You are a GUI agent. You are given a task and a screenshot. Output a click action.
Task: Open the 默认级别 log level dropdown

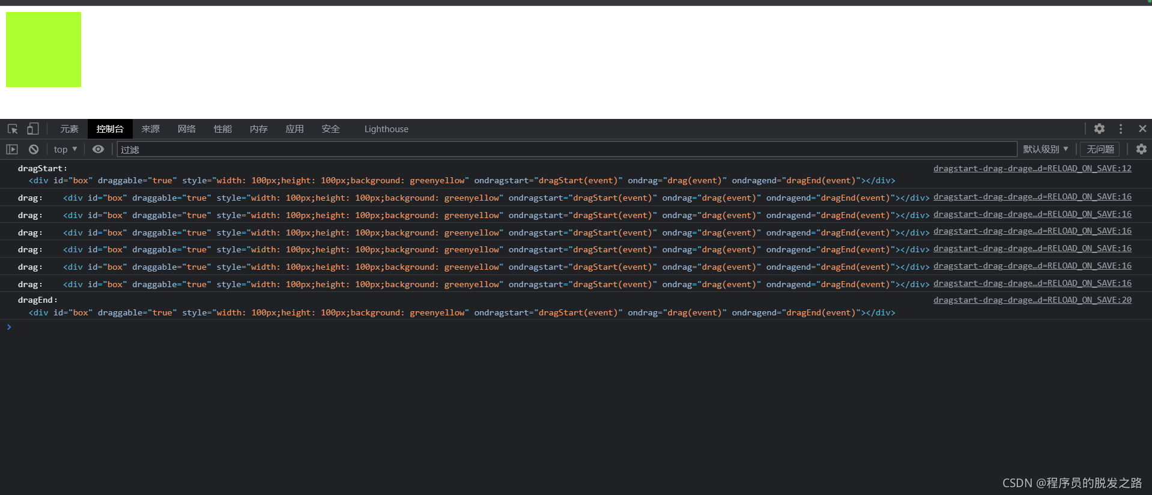click(1046, 149)
